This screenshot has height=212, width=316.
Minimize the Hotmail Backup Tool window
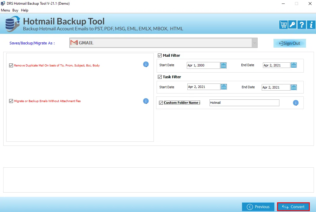point(283,4)
